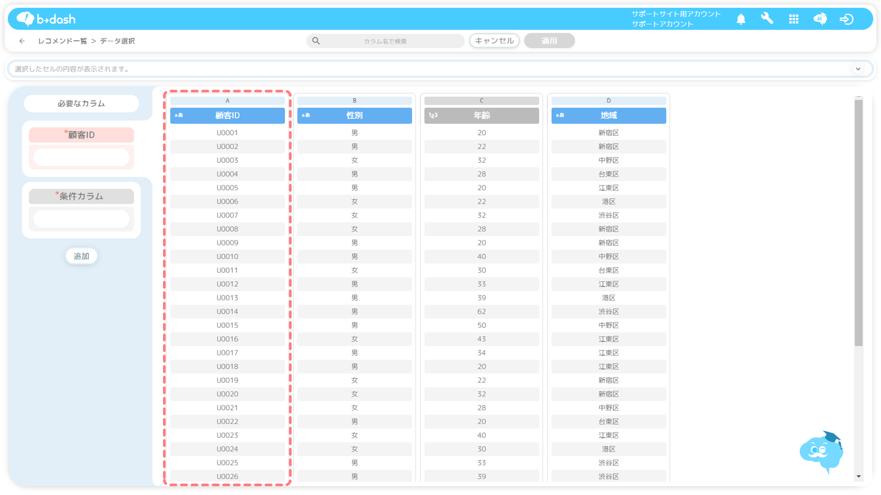
Task: Go back with the left arrow
Action: click(x=22, y=41)
